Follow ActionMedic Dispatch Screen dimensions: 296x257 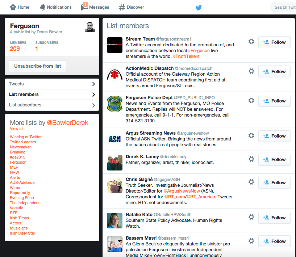(274, 71)
